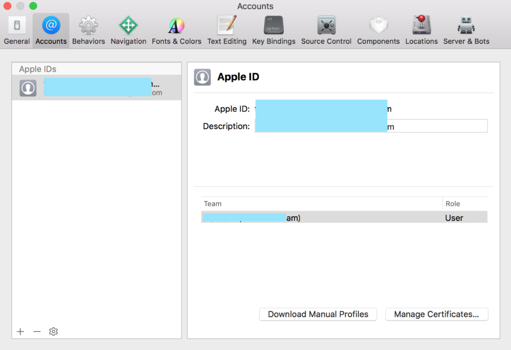Click Download Manual Profiles button
This screenshot has height=350, width=511.
[x=318, y=314]
